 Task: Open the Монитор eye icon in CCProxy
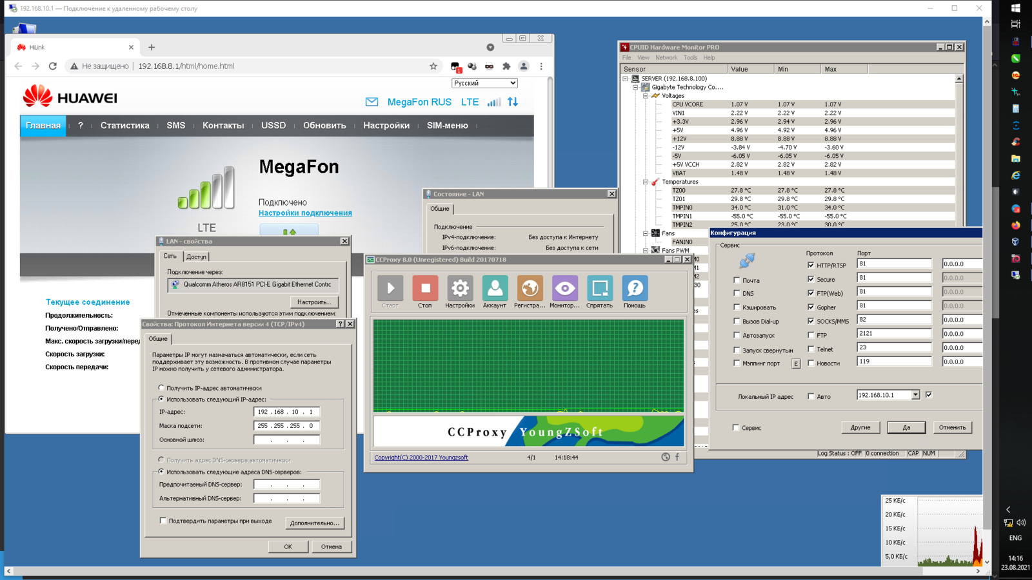[x=564, y=289]
